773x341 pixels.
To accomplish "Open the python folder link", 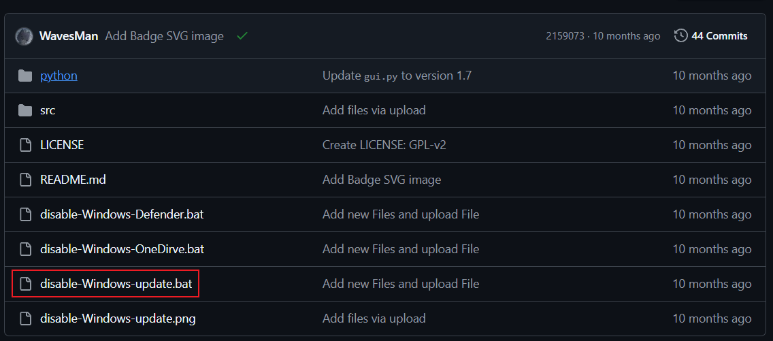I will [x=59, y=76].
